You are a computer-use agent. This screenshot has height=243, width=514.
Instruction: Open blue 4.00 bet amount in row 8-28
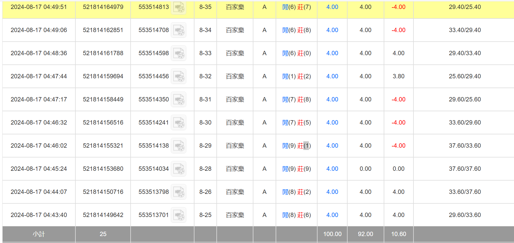332,169
